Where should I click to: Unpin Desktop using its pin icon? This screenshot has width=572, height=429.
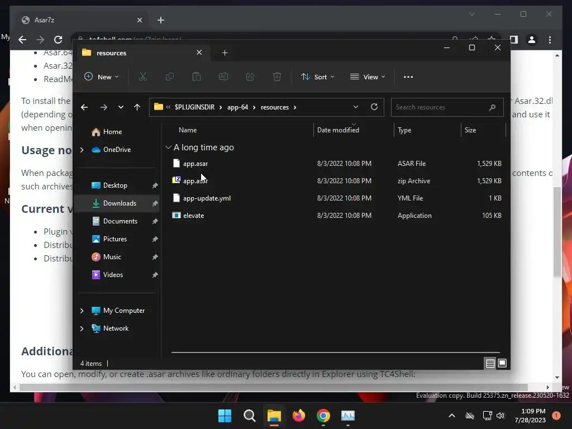click(155, 185)
